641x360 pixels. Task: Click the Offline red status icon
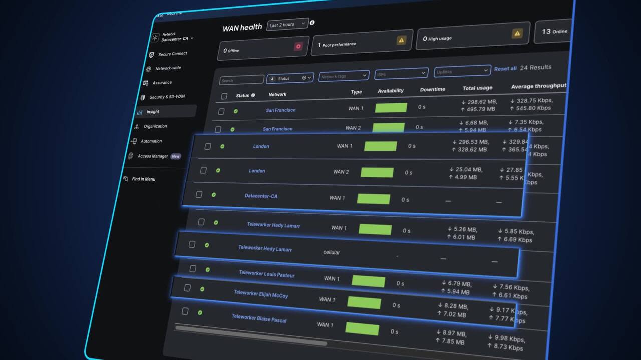[298, 47]
